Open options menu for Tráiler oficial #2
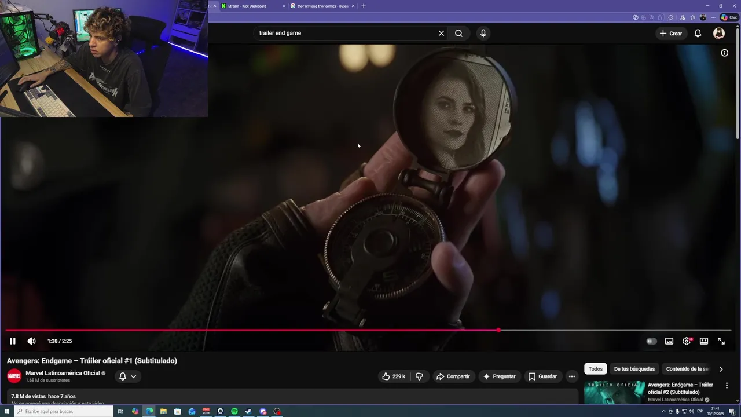Screen dimensions: 741x417 click(727, 385)
